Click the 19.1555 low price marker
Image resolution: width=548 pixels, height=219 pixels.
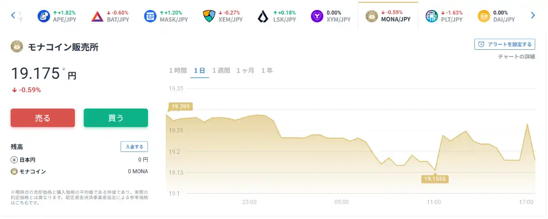pyautogui.click(x=435, y=179)
